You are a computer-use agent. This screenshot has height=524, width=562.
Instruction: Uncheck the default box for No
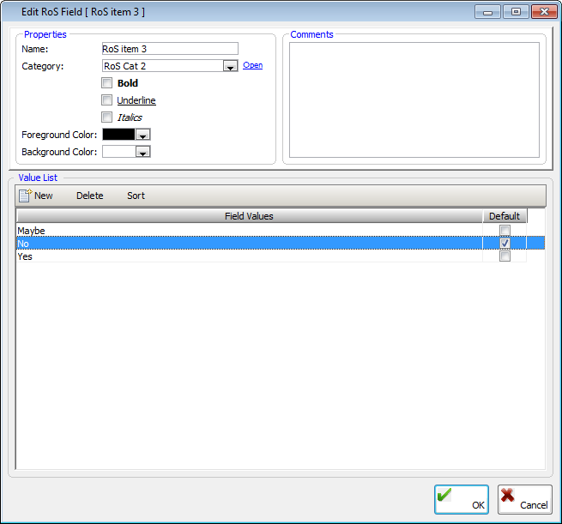505,244
